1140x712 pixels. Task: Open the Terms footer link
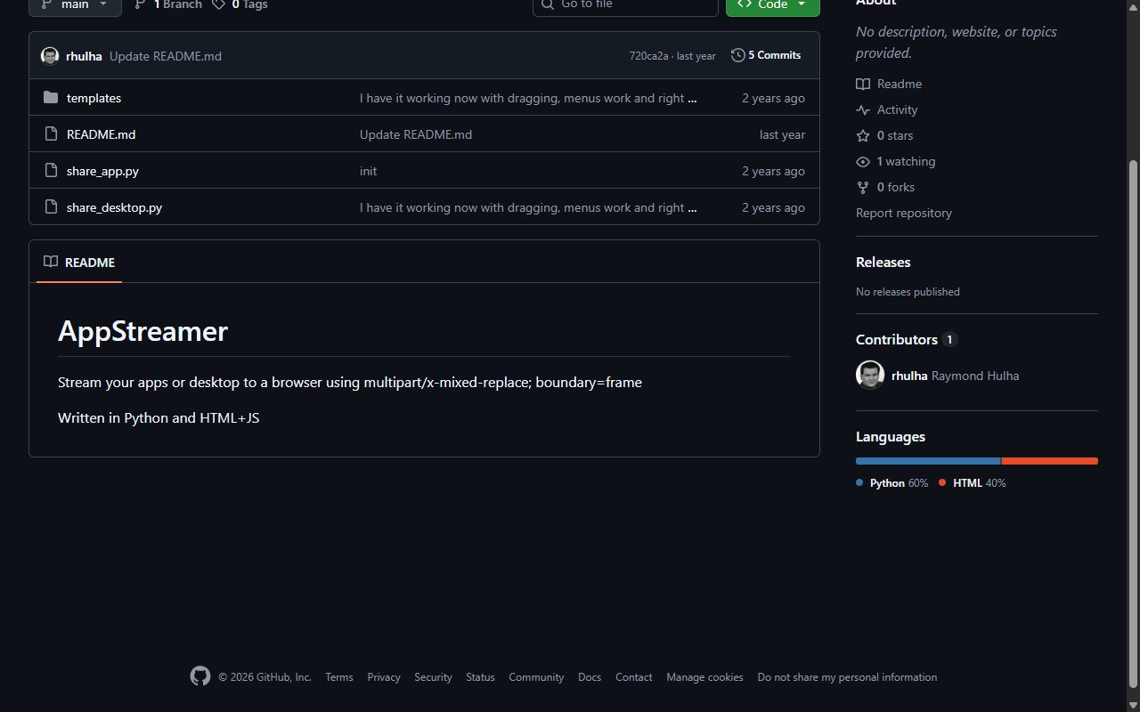click(339, 677)
